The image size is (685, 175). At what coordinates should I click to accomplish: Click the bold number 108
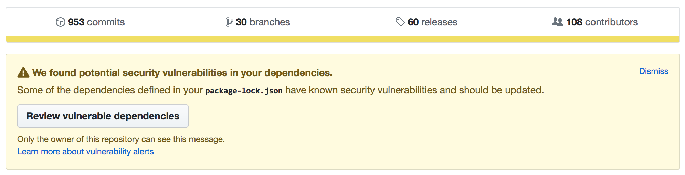[574, 22]
